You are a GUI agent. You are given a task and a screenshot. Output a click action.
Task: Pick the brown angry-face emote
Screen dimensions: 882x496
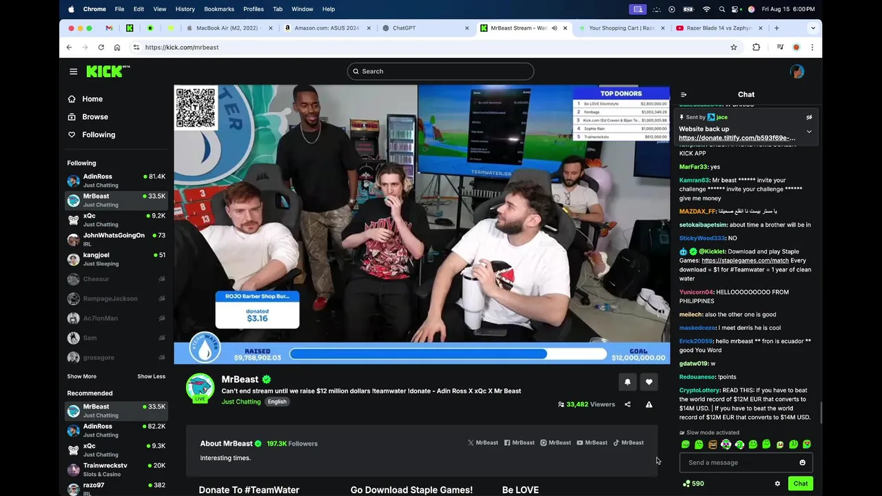coord(712,444)
